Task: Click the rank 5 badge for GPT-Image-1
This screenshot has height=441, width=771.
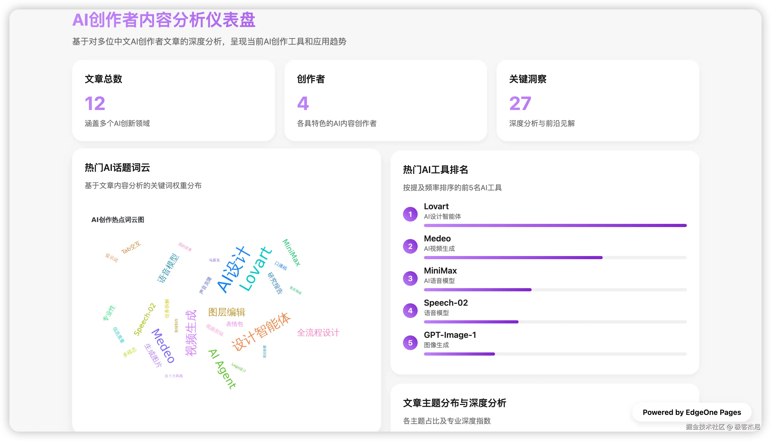Action: pos(410,343)
